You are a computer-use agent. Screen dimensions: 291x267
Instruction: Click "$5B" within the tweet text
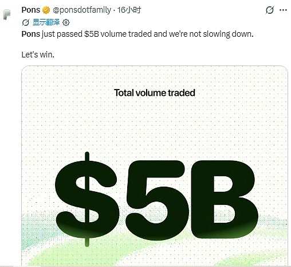tap(92, 34)
